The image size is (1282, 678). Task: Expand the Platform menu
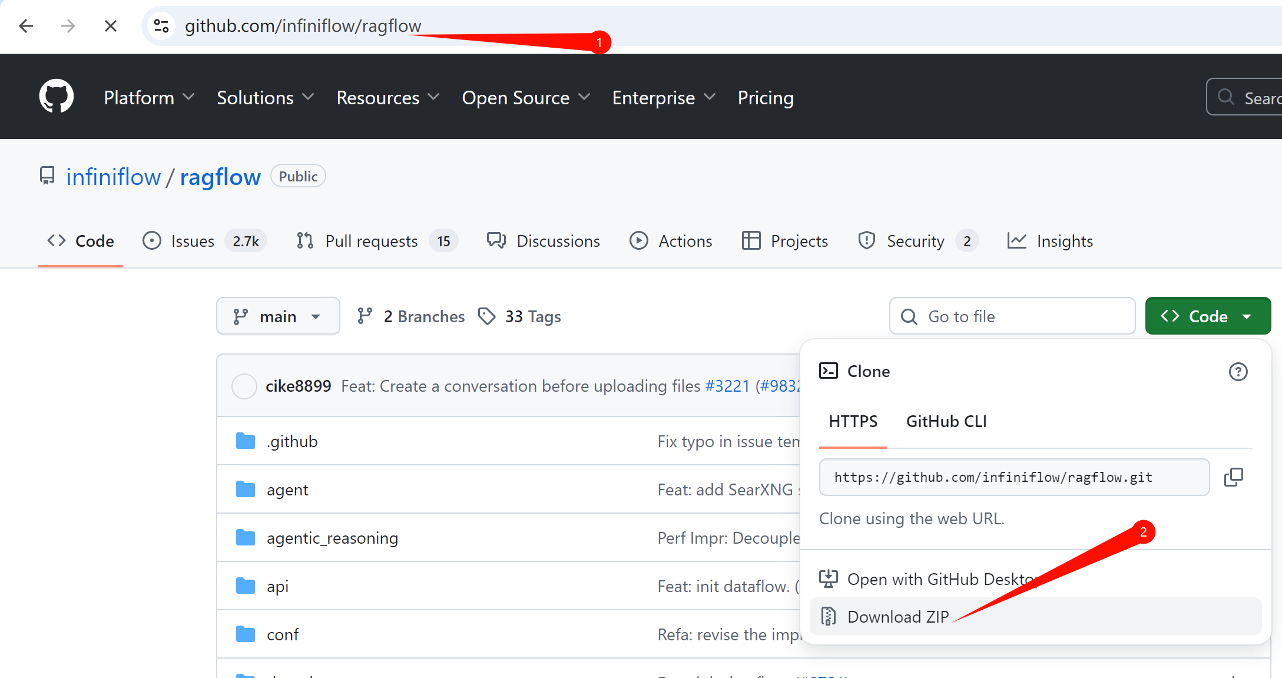coord(149,98)
